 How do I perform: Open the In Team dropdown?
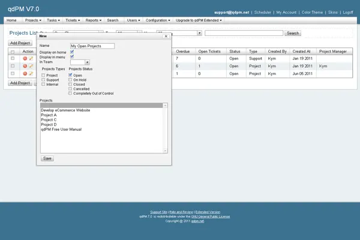(x=80, y=62)
